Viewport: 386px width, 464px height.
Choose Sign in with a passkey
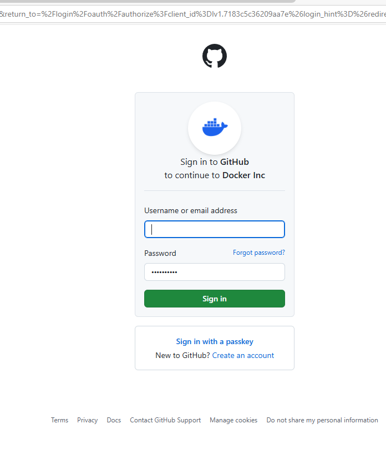pos(215,341)
